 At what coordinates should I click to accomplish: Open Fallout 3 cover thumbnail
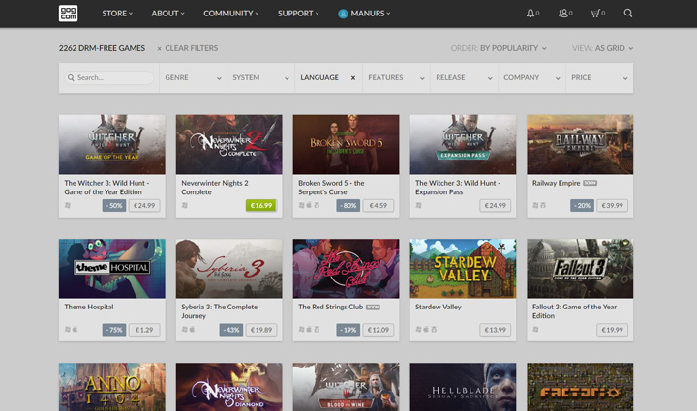[580, 269]
